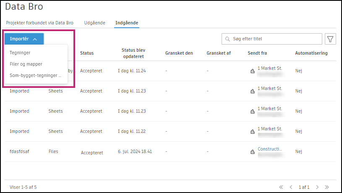Select Som-bygget-tegninger import option
The height and width of the screenshot is (193, 342).
coord(35,76)
